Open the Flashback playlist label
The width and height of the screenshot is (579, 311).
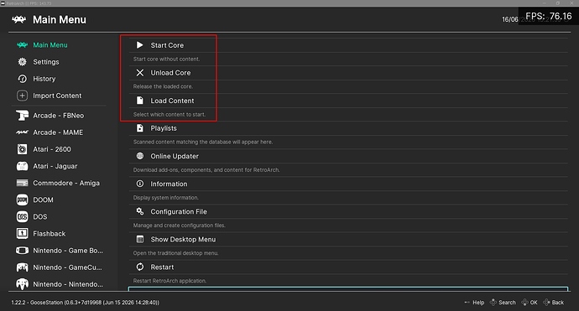pyautogui.click(x=50, y=234)
